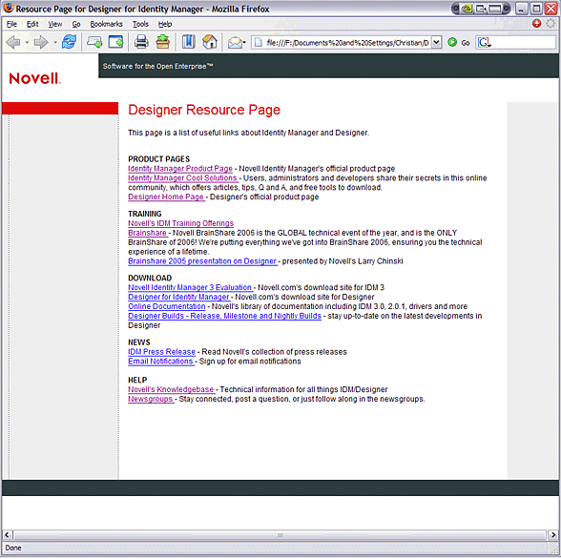561x559 pixels.
Task: Open the Tools menu
Action: (140, 24)
